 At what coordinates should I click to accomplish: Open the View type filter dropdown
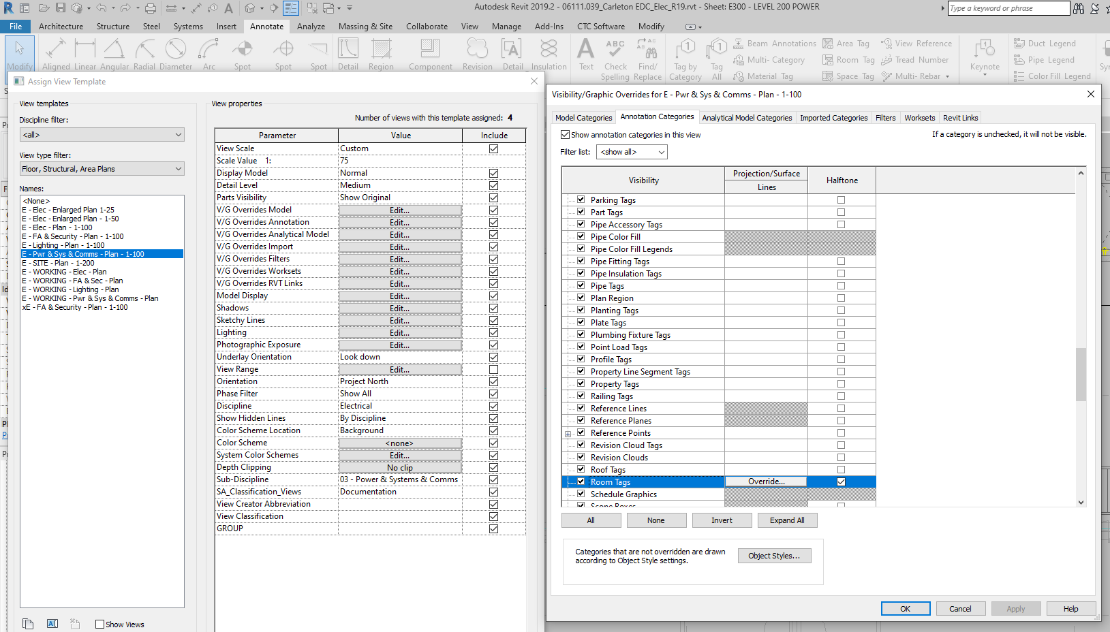(x=102, y=169)
